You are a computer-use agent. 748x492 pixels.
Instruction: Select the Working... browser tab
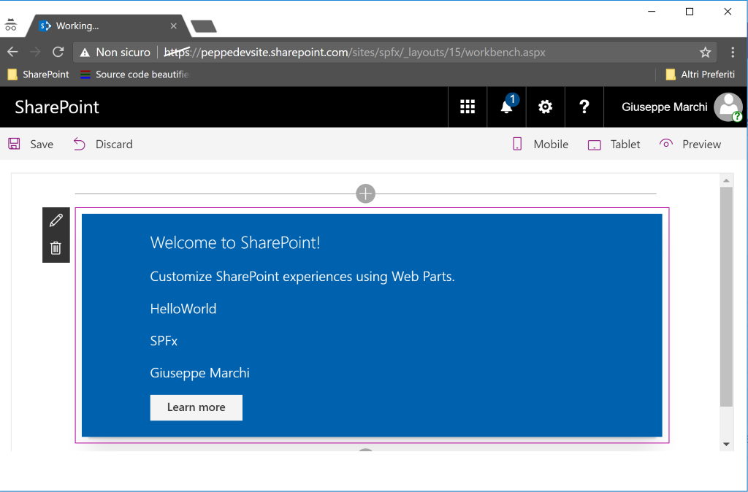click(109, 26)
